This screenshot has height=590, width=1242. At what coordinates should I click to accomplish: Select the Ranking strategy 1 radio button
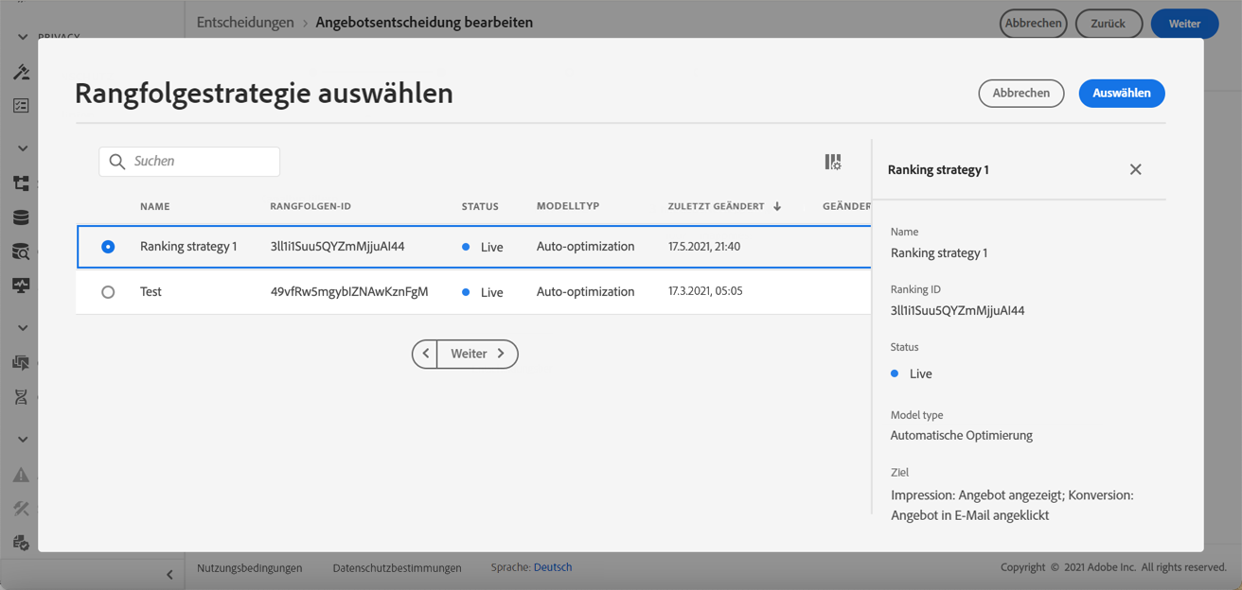(108, 247)
